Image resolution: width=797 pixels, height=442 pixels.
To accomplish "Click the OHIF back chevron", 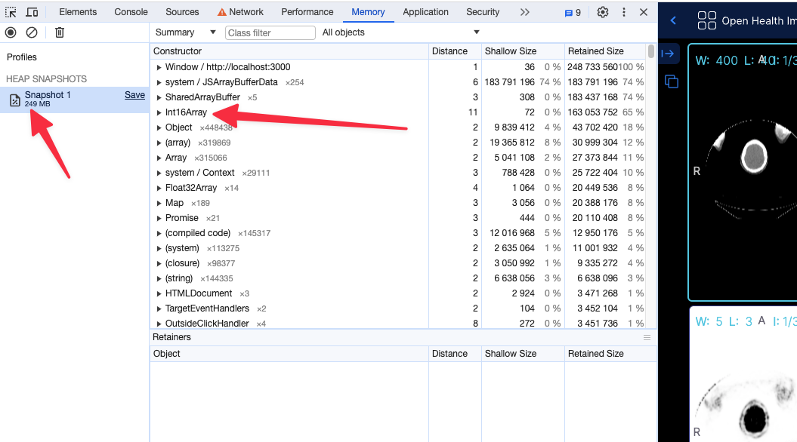I will point(673,21).
